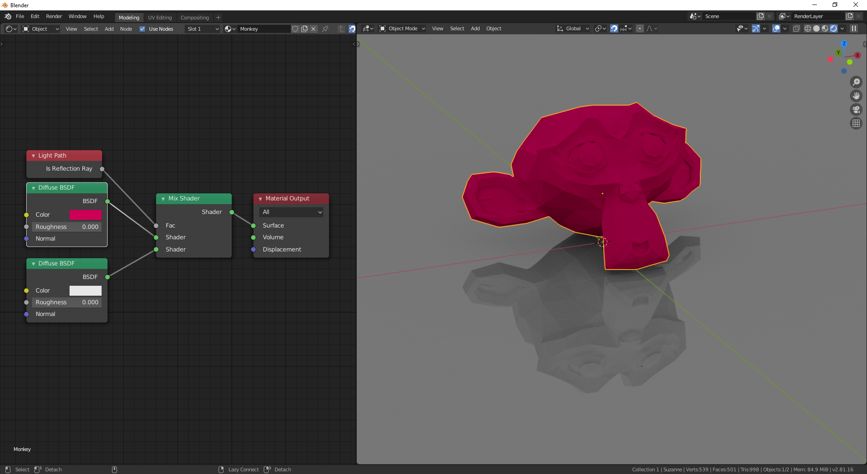Open the Render menu
This screenshot has height=474, width=867.
coord(54,16)
